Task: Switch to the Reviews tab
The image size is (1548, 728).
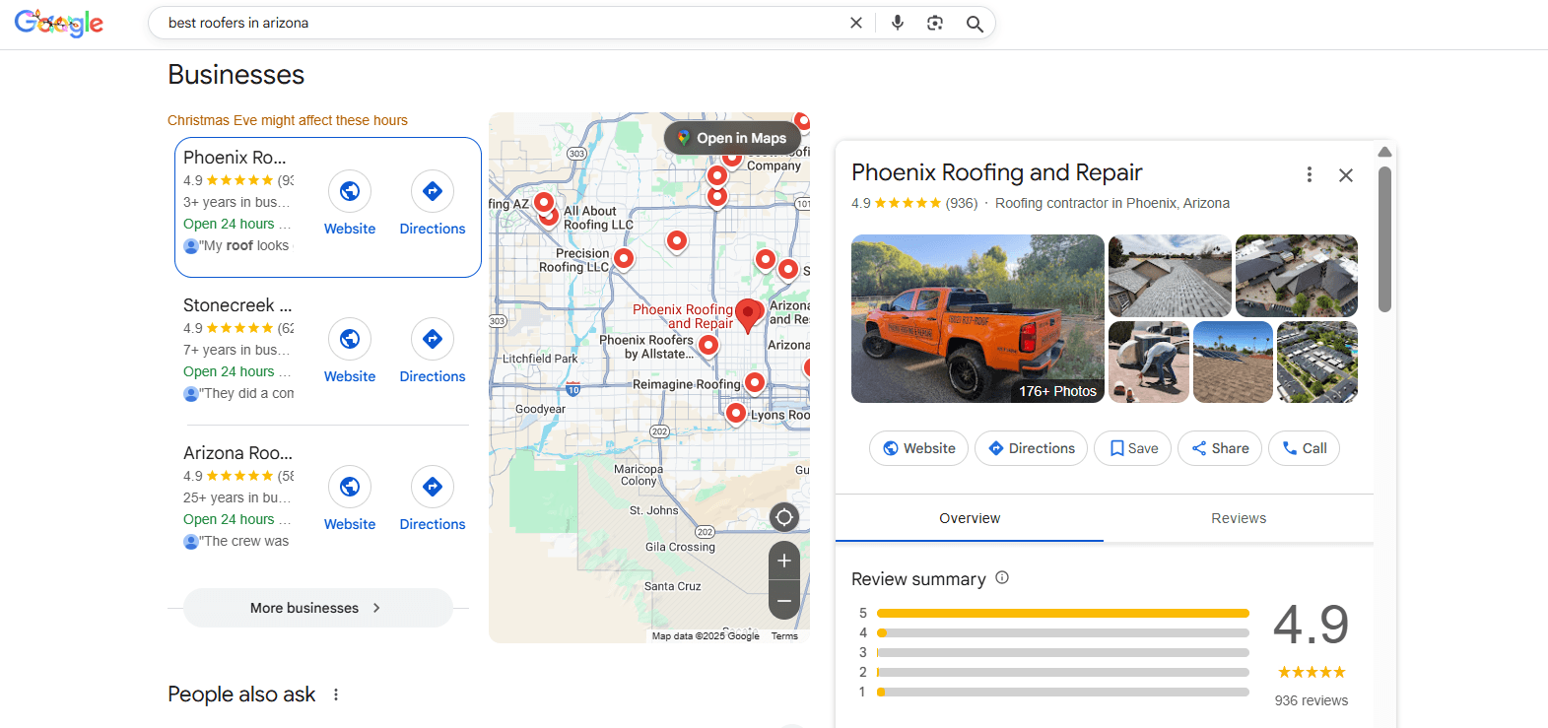Action: click(x=1239, y=518)
